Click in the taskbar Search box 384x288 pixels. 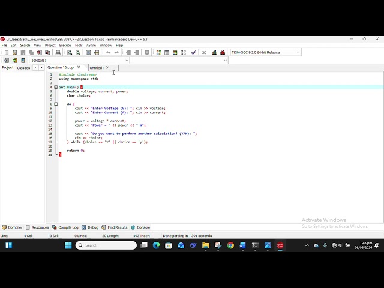pos(106,245)
